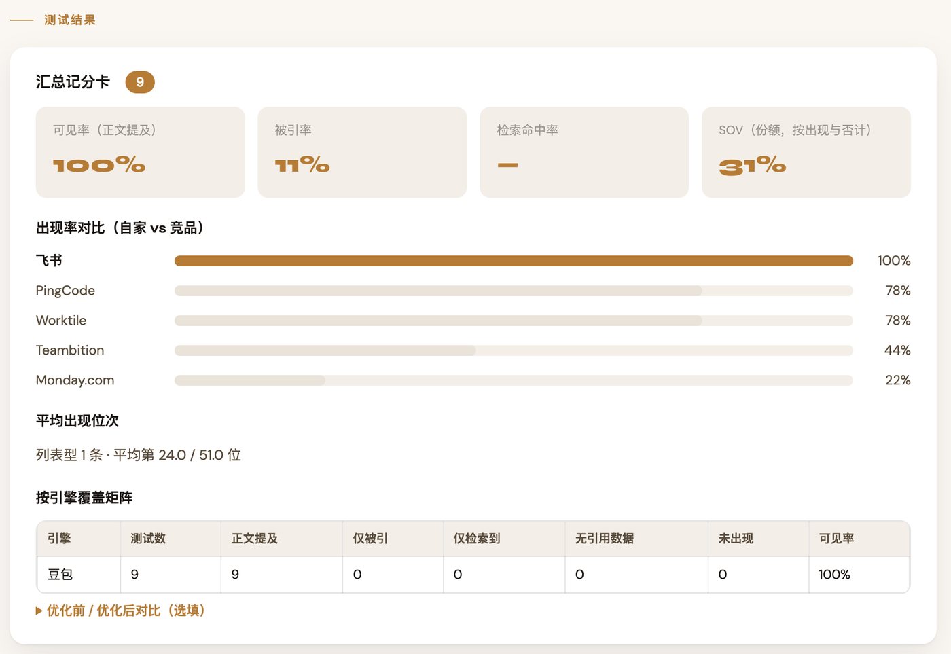Click the Worktile progress bar
The height and width of the screenshot is (654, 951).
pyautogui.click(x=514, y=321)
